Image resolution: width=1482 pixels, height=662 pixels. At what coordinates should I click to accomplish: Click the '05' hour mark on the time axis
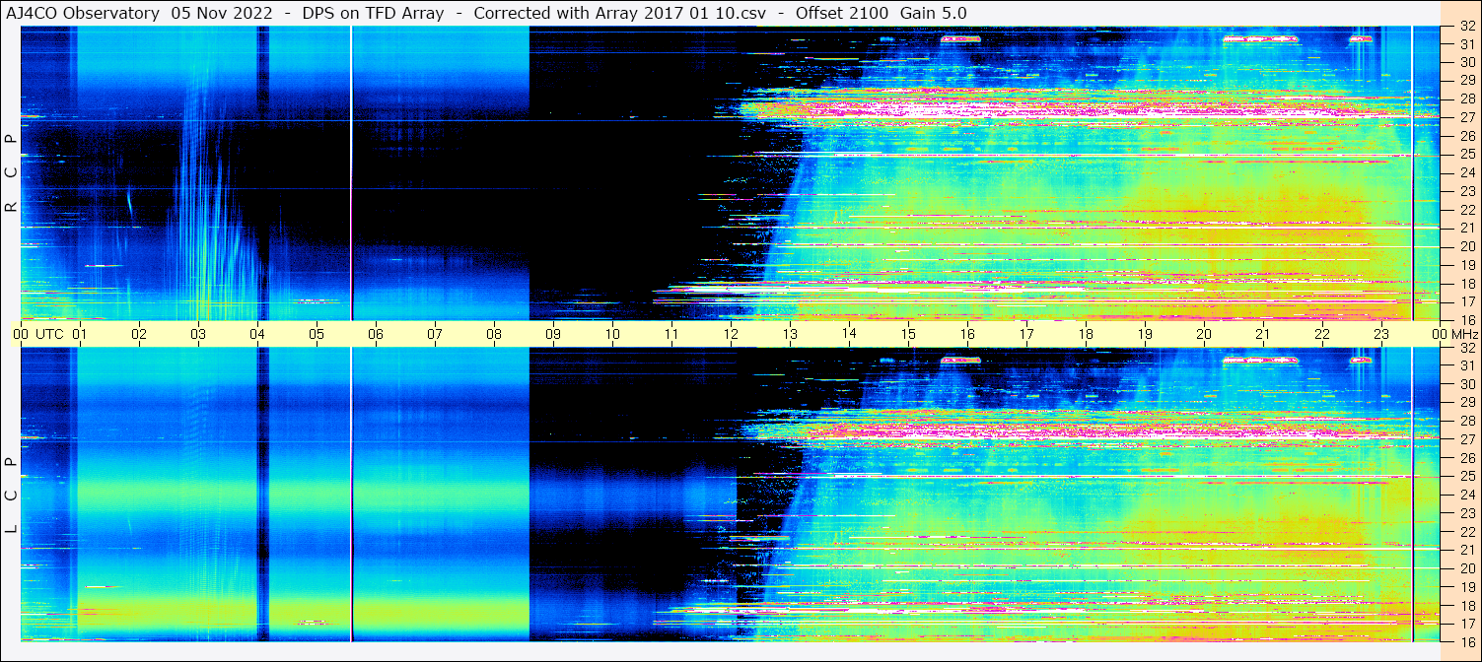coord(317,334)
